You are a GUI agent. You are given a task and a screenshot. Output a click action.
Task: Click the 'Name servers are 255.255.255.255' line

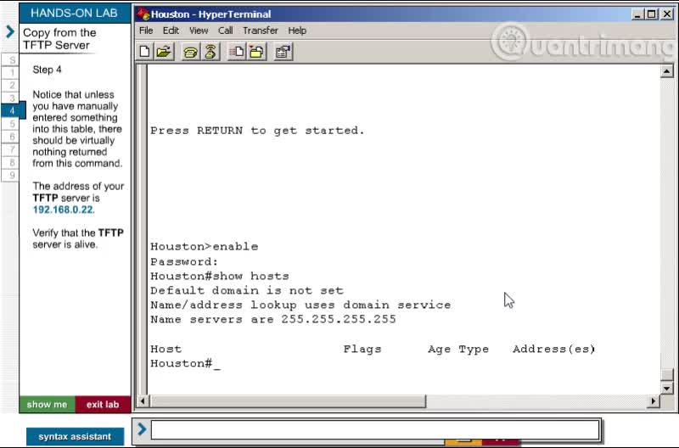click(x=273, y=319)
